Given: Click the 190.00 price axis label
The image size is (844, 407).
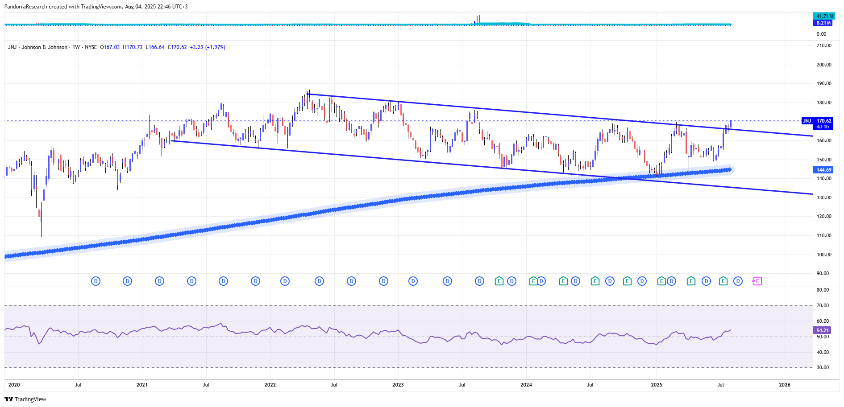Looking at the screenshot, I should [824, 83].
